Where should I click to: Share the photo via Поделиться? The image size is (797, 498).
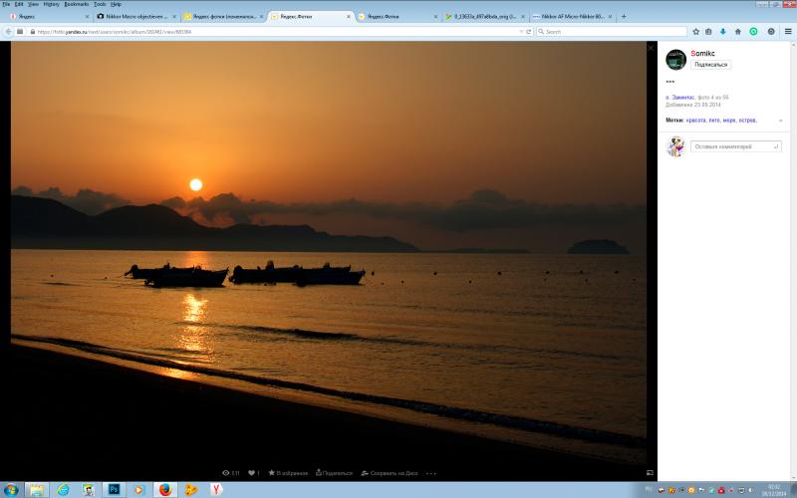point(334,473)
